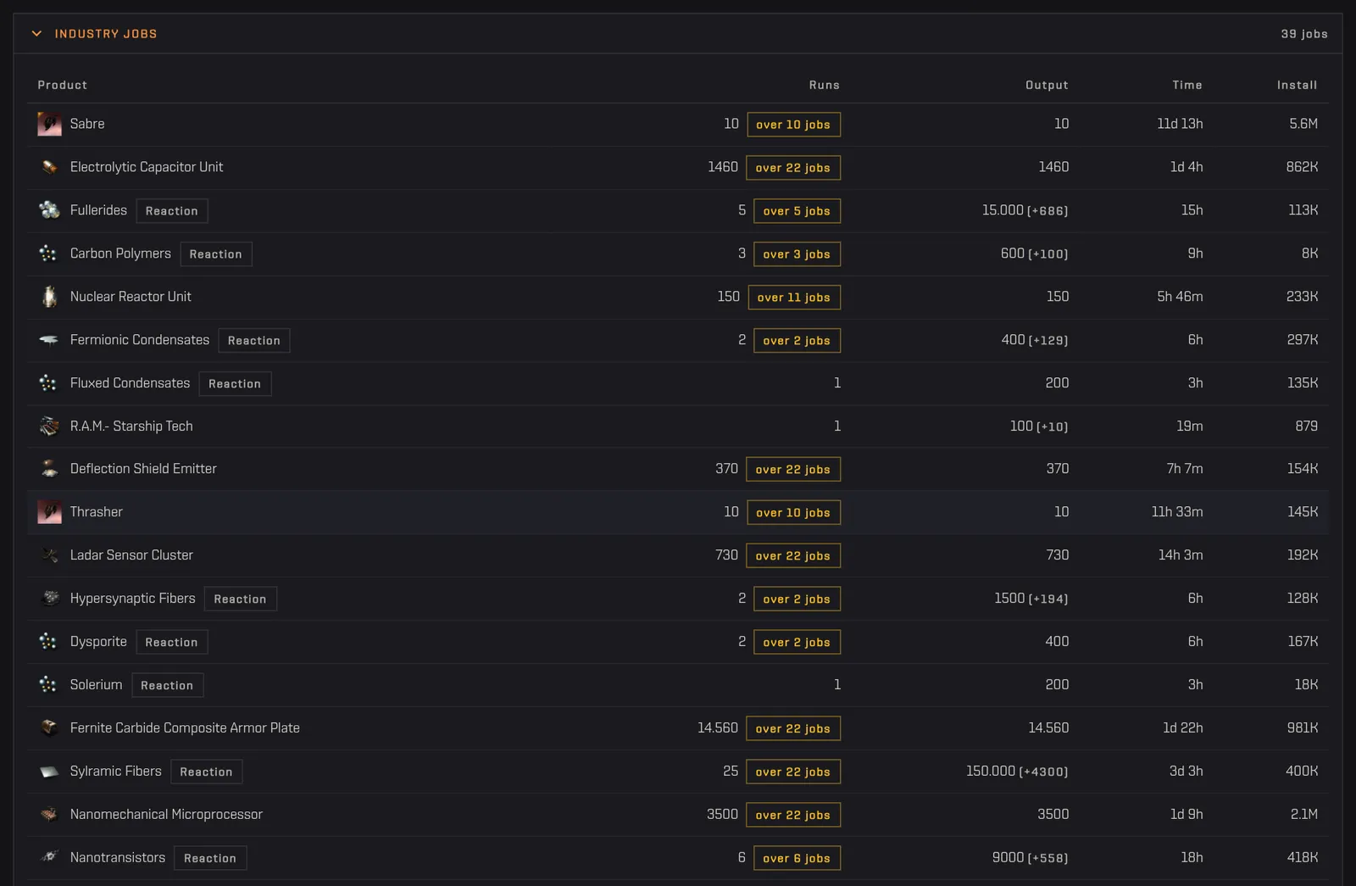This screenshot has width=1356, height=886.
Task: Click the Nanomechanical Microprocessor icon
Action: (49, 815)
